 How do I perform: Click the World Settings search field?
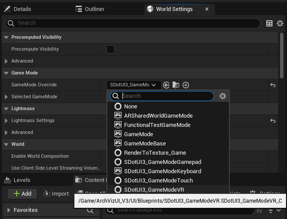pos(133,23)
